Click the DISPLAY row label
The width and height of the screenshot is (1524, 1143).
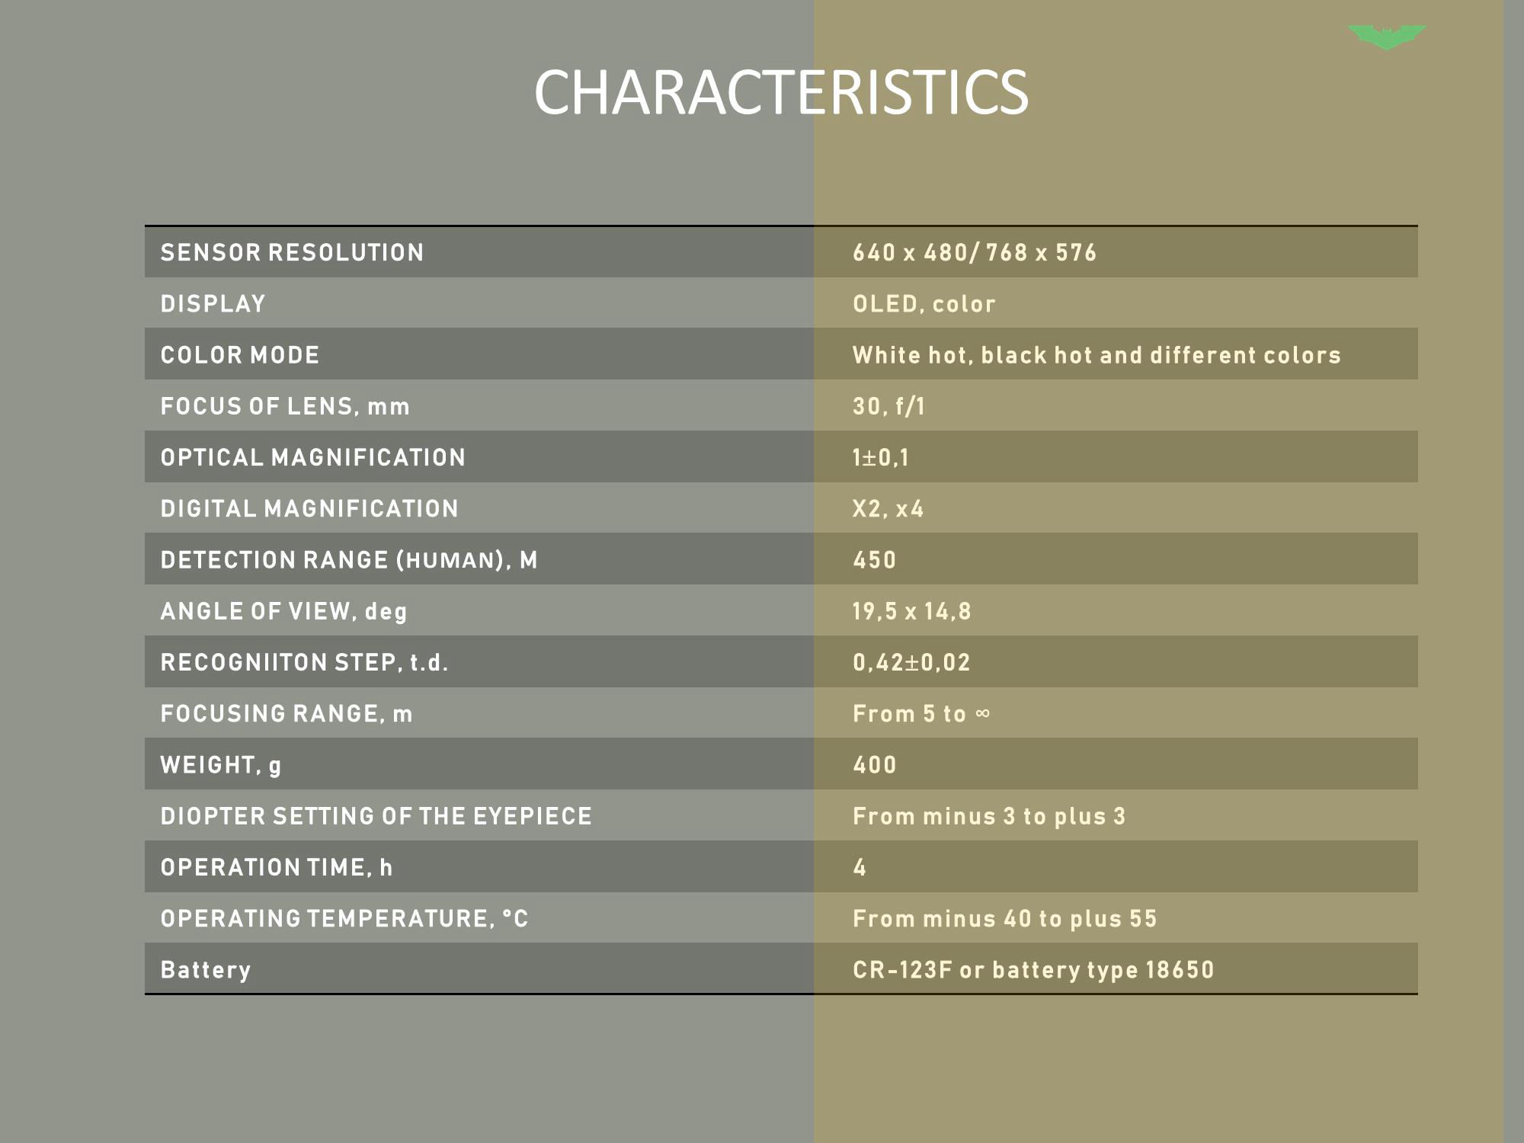pos(213,303)
